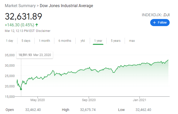Switch to the 1 day tab
Viewport: 178px width, 114px height.
click(x=10, y=41)
